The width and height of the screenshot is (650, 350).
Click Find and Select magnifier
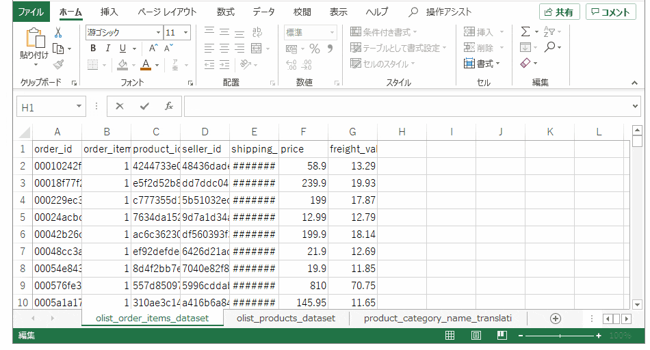(x=549, y=47)
